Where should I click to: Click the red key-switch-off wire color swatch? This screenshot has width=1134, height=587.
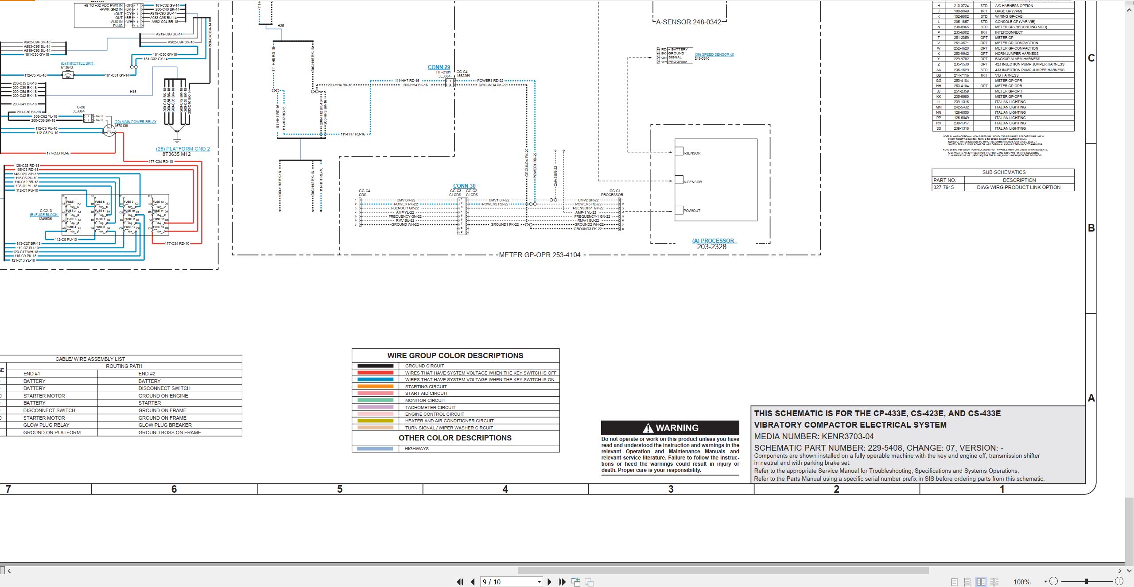pyautogui.click(x=375, y=373)
